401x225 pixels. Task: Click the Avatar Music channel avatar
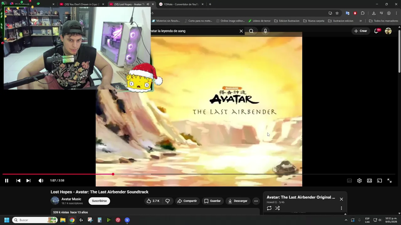[55, 201]
